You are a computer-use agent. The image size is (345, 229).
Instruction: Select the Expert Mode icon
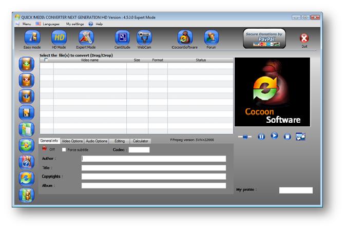[x=86, y=37]
